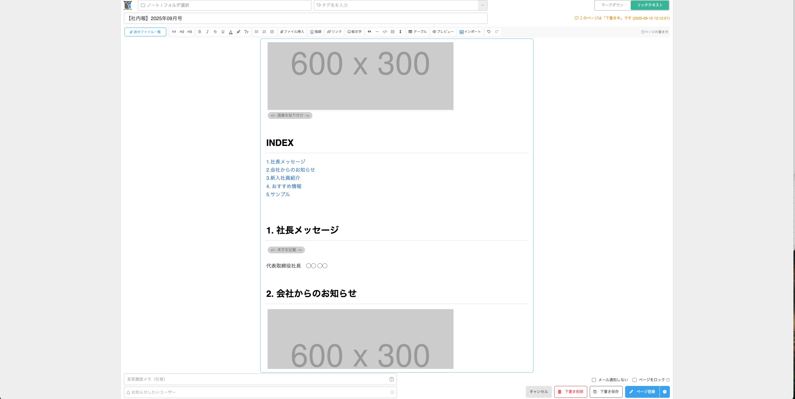Switch editor to マークダウン mode
The height and width of the screenshot is (399, 795).
point(612,5)
